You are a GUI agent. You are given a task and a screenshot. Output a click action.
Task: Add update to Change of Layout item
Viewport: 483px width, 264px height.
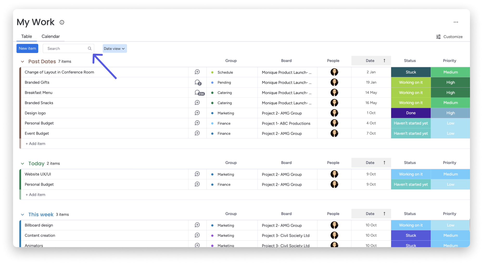coord(197,72)
